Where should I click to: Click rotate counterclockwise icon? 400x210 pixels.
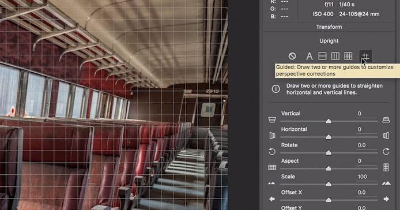272,152
